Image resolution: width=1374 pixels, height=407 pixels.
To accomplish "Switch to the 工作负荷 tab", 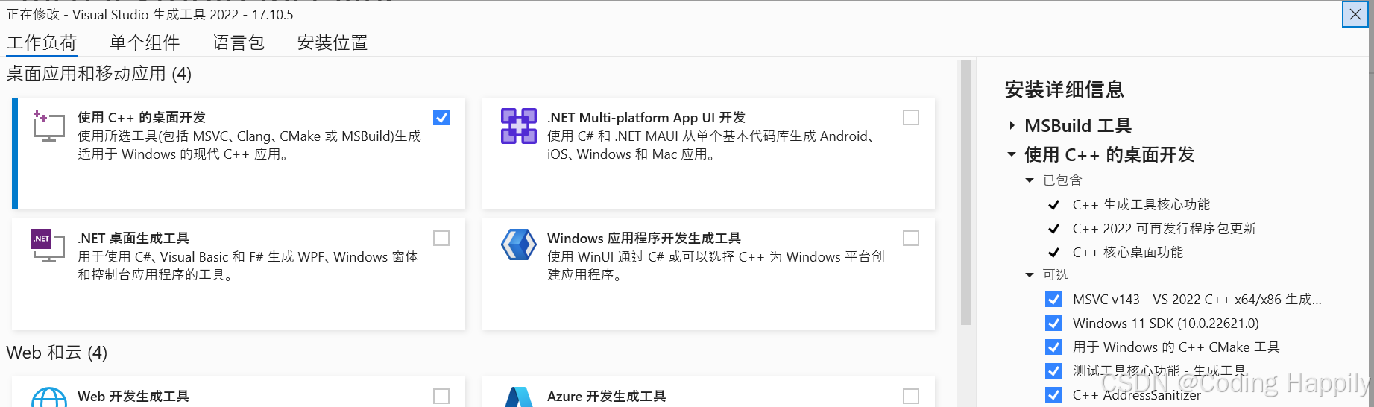I will point(42,43).
